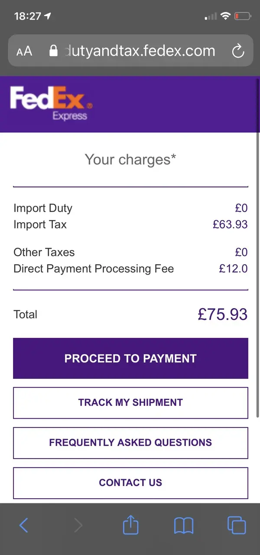Image resolution: width=260 pixels, height=555 pixels.
Task: Click the Direct Payment Processing Fee line
Action: pos(130,269)
